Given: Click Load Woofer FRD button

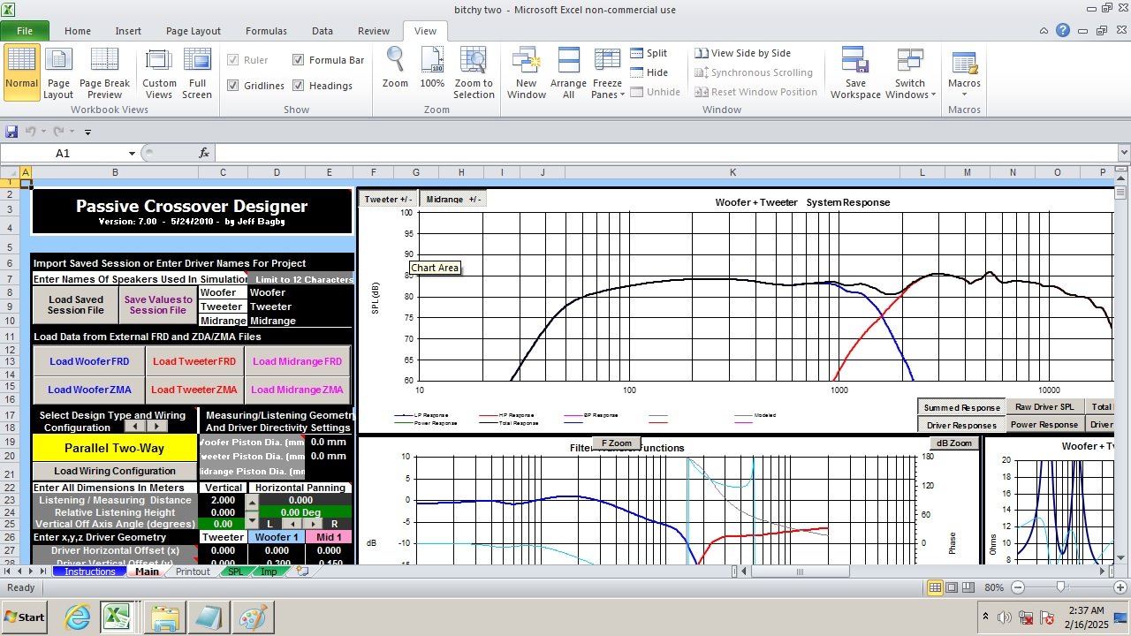Looking at the screenshot, I should click(89, 361).
